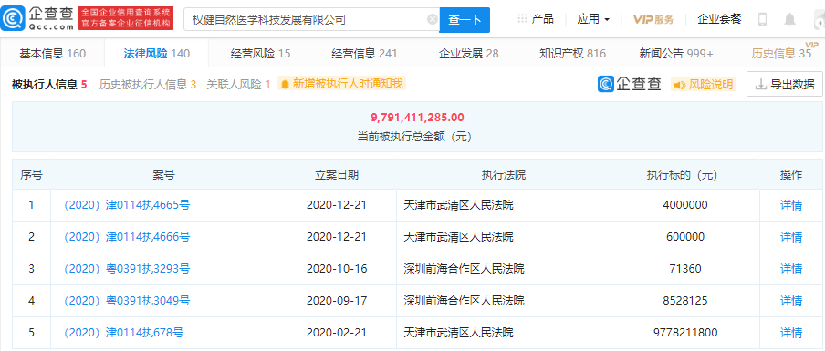Viewport: 825px width, 351px height.
Task: Open the products grid icon menu
Action: (522, 19)
